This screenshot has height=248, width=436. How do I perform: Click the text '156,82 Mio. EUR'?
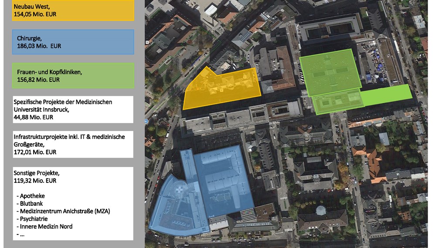pyautogui.click(x=38, y=80)
